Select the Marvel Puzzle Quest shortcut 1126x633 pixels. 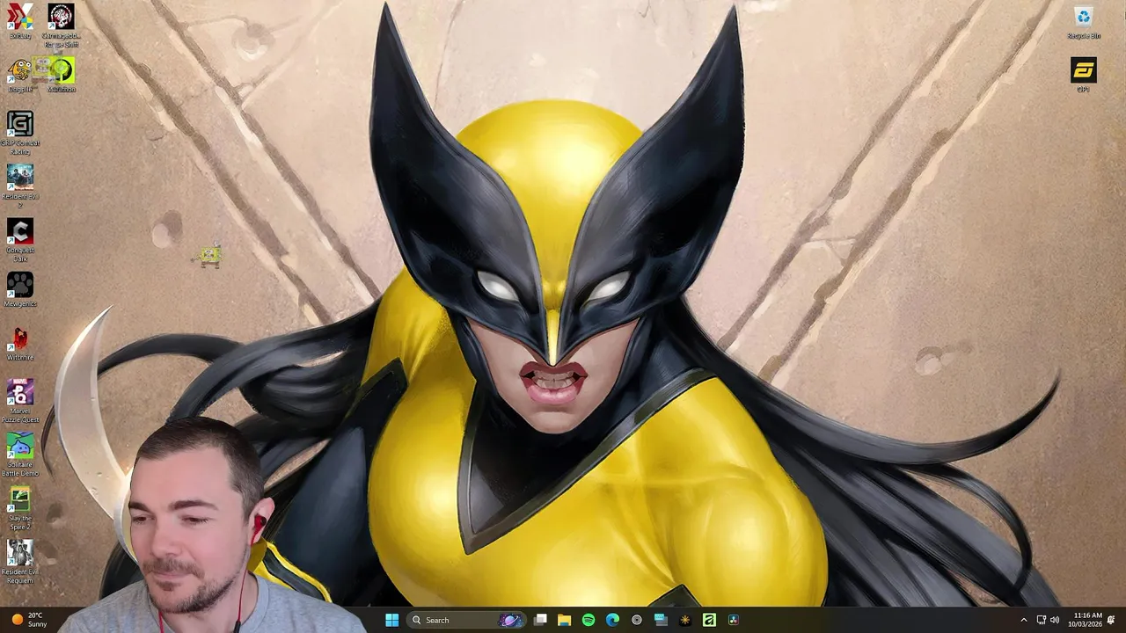[19, 401]
